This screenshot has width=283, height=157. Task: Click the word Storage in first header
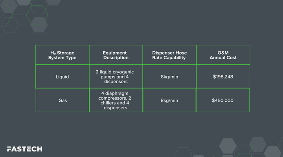pos(66,53)
